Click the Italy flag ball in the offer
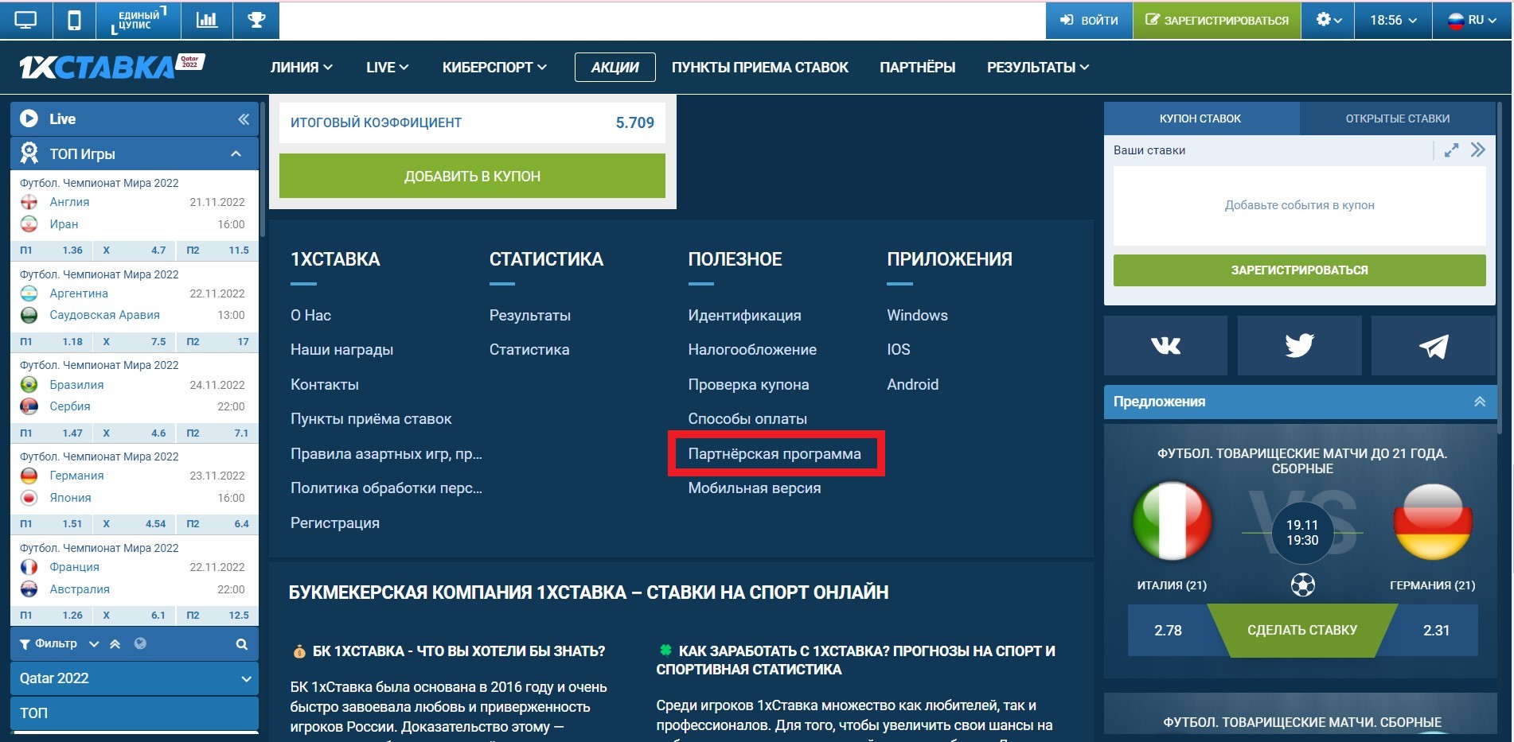1514x742 pixels. (1172, 522)
